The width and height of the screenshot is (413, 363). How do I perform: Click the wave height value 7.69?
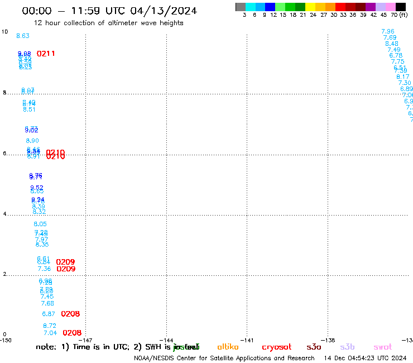pyautogui.click(x=390, y=38)
